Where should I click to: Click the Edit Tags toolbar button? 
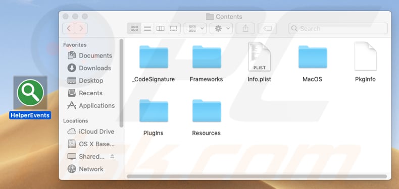[268, 28]
